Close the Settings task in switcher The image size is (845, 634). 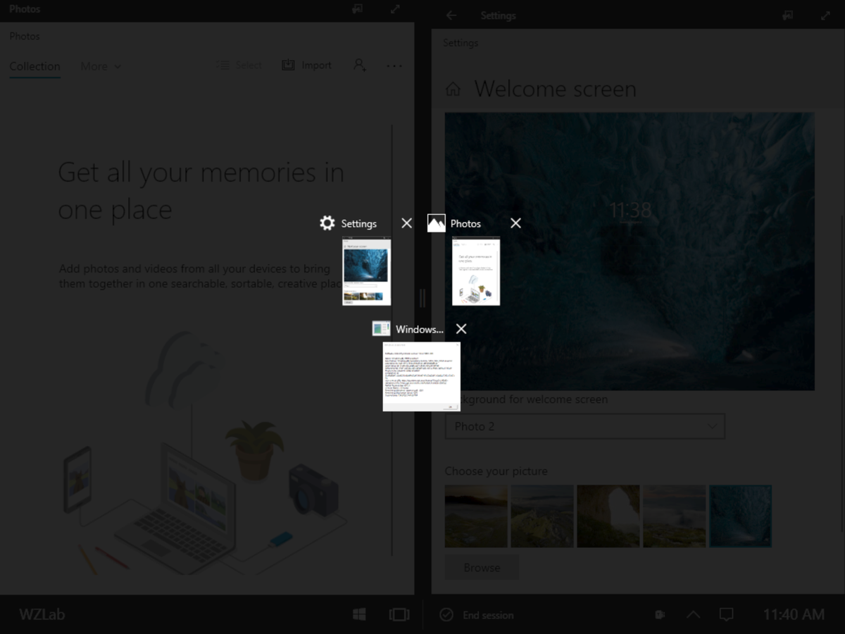(x=406, y=223)
